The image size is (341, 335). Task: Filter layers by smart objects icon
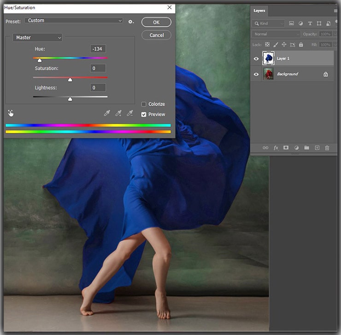click(x=329, y=23)
